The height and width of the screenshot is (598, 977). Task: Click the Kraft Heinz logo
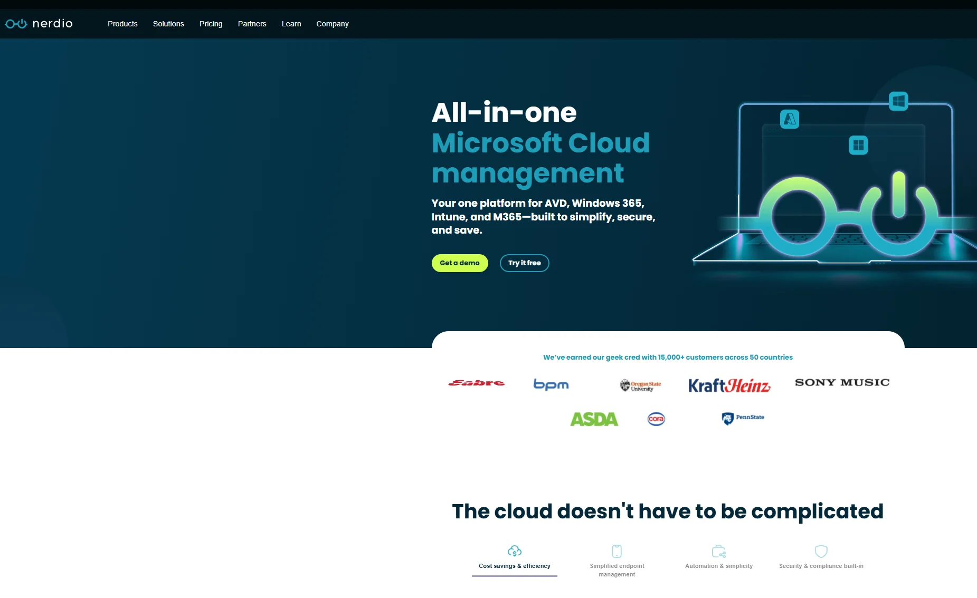[x=729, y=385]
